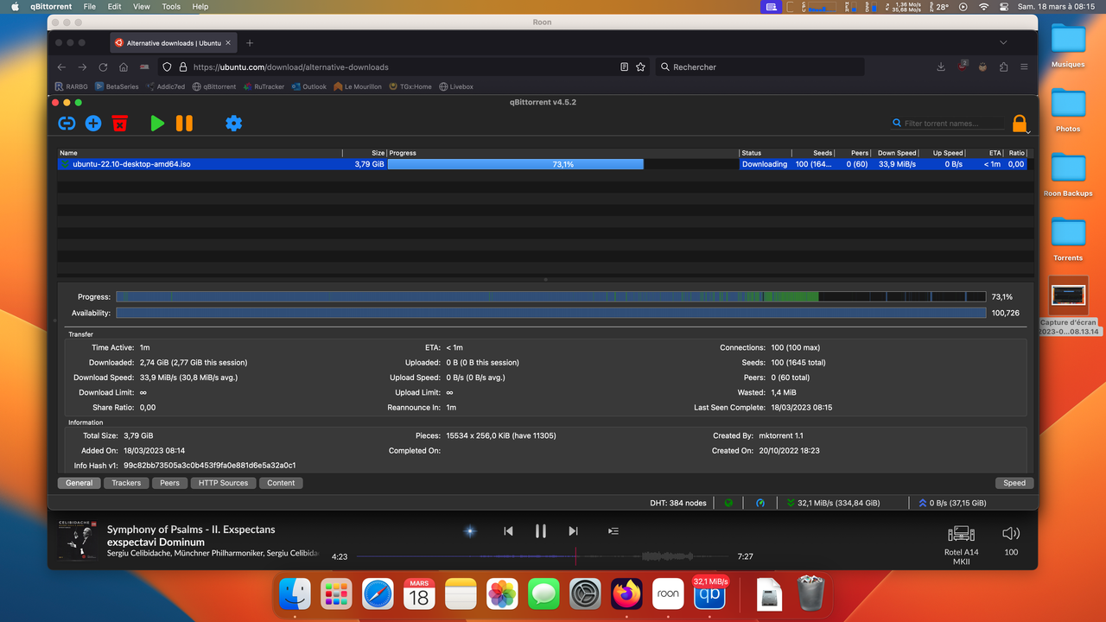The width and height of the screenshot is (1106, 622).
Task: Open Firefox from the Dock
Action: [x=627, y=594]
